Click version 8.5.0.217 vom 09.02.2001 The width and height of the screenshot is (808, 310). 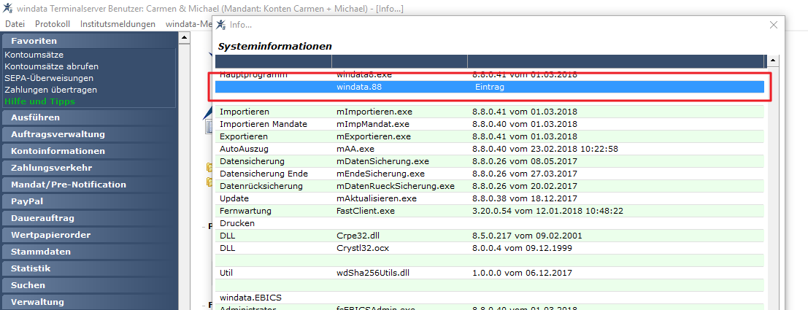point(527,236)
